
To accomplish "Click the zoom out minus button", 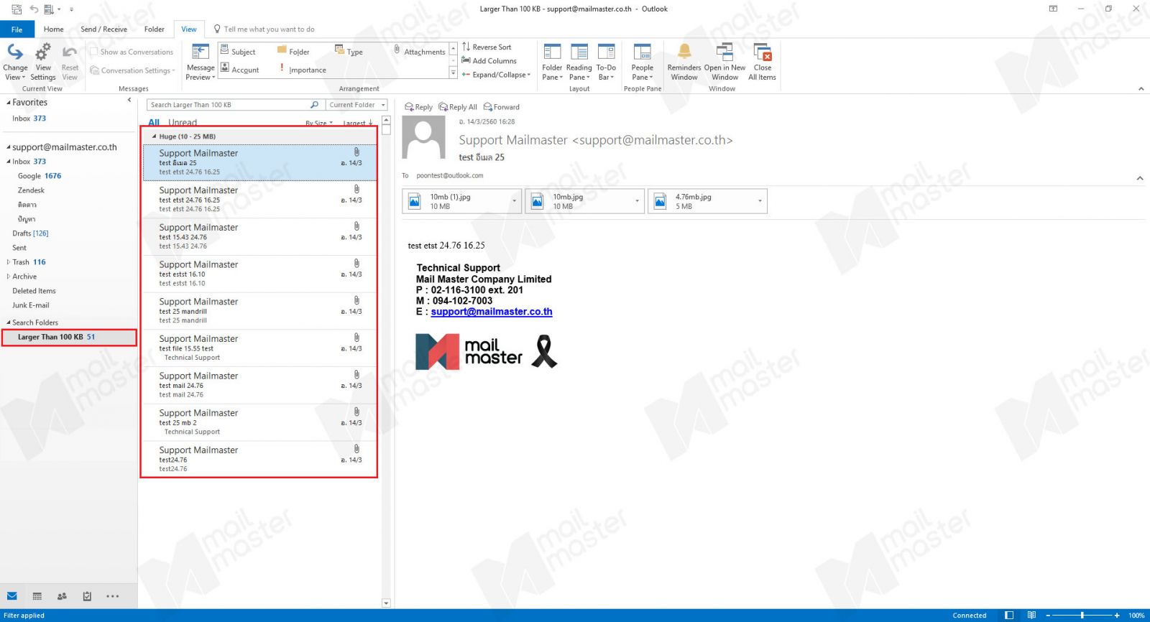I will [1048, 616].
